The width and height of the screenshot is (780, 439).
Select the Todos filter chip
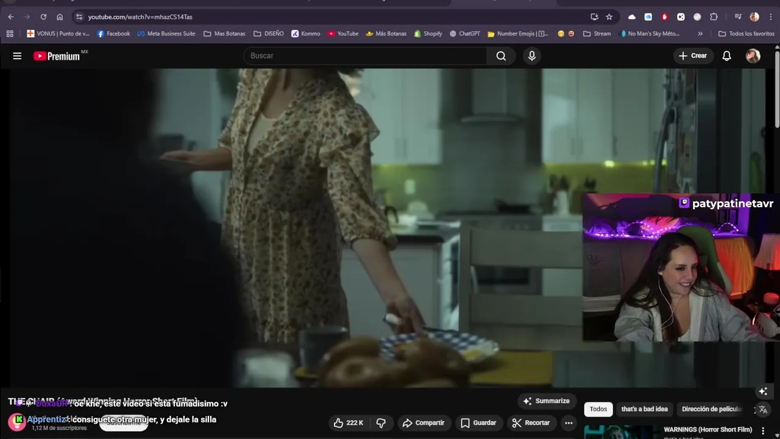598,409
